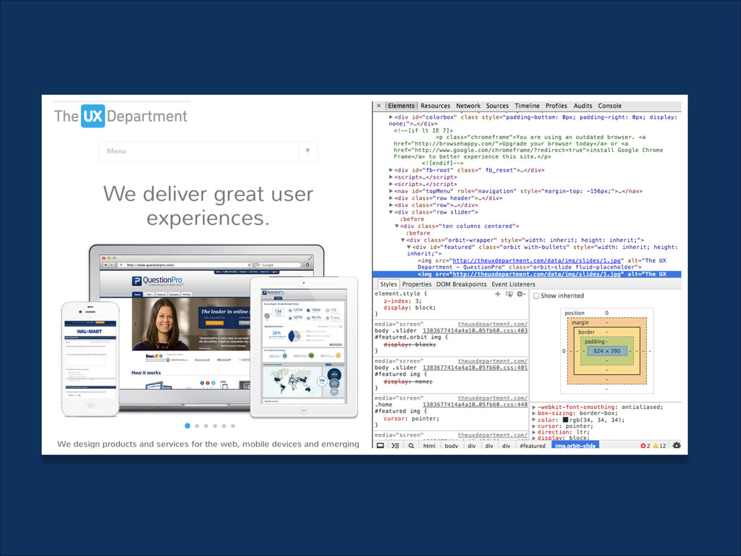Image resolution: width=741 pixels, height=556 pixels.
Task: Open the Audits tab
Action: tap(583, 106)
